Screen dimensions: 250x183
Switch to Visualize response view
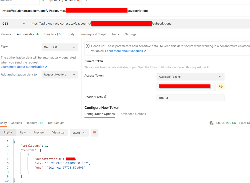pyautogui.click(x=58, y=133)
